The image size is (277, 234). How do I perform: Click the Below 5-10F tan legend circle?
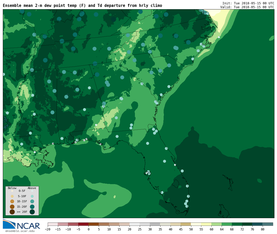point(12,196)
